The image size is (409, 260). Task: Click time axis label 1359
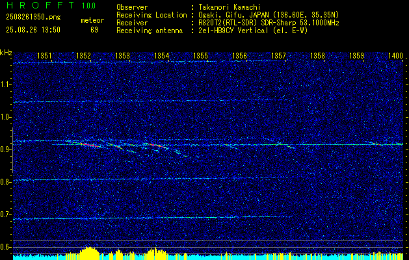point(356,55)
